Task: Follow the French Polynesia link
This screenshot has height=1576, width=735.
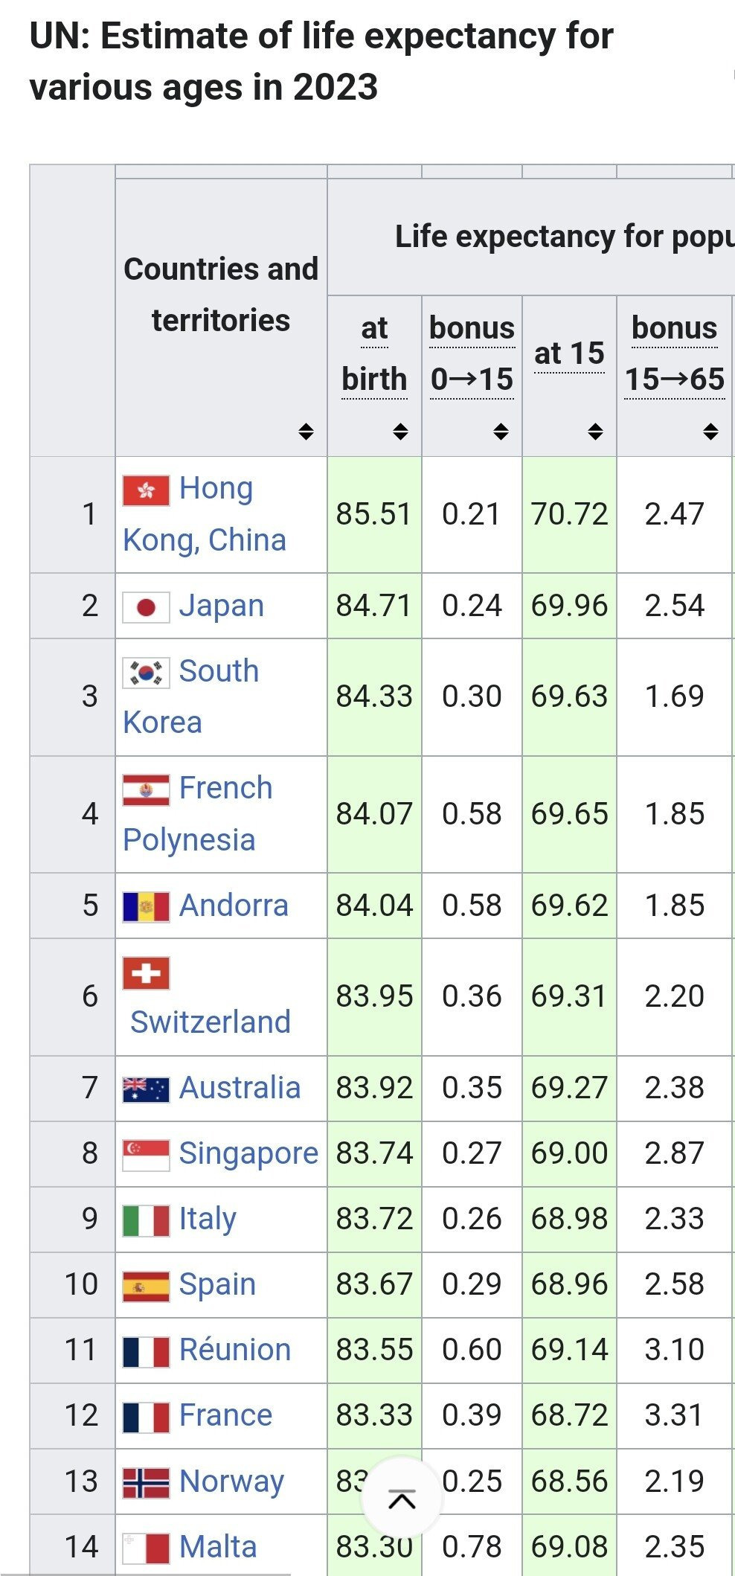Action: 225,789
